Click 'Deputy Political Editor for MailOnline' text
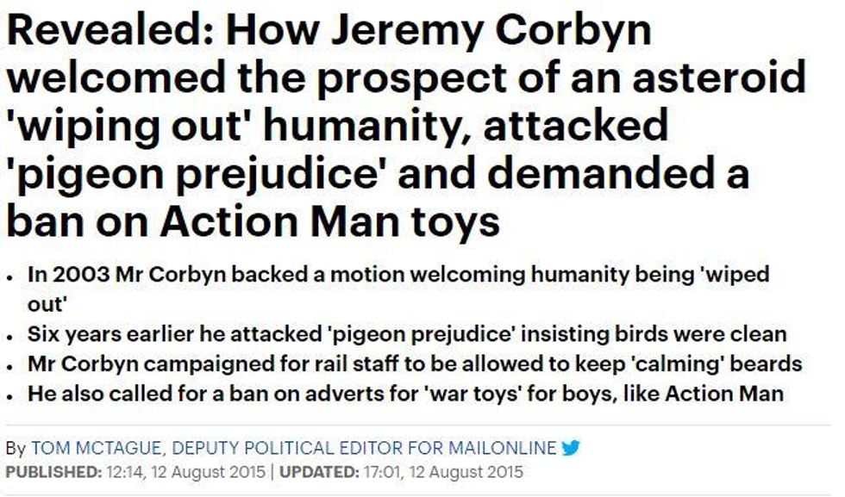Viewport: 845px width, 497px height. [x=364, y=448]
